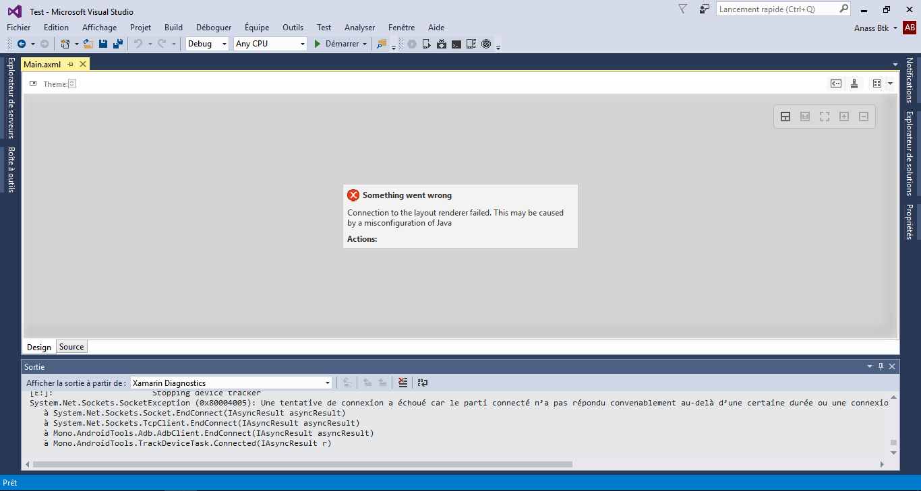This screenshot has width=921, height=491.
Task: Click the zoom in designer icon
Action: tap(843, 117)
